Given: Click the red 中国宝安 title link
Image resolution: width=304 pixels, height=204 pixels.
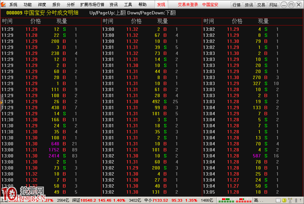Looking at the screenshot, I should 210,5.
